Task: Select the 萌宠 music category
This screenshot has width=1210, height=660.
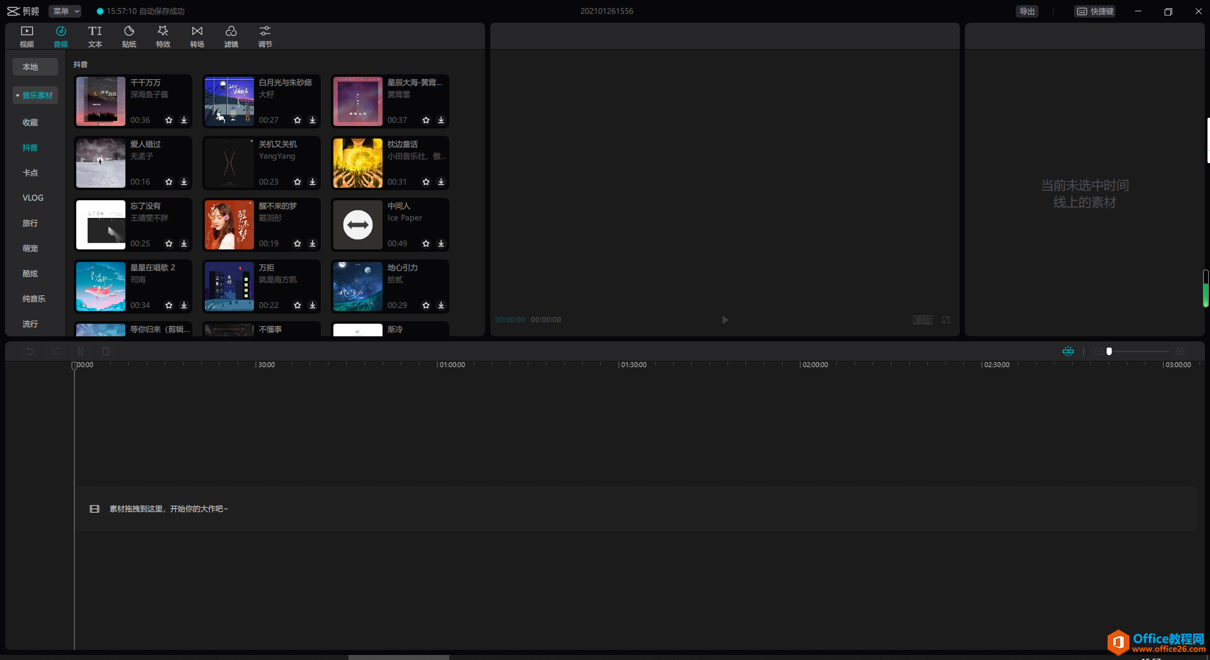Action: tap(30, 248)
